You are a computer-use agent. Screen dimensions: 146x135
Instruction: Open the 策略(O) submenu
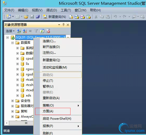coord(58,105)
